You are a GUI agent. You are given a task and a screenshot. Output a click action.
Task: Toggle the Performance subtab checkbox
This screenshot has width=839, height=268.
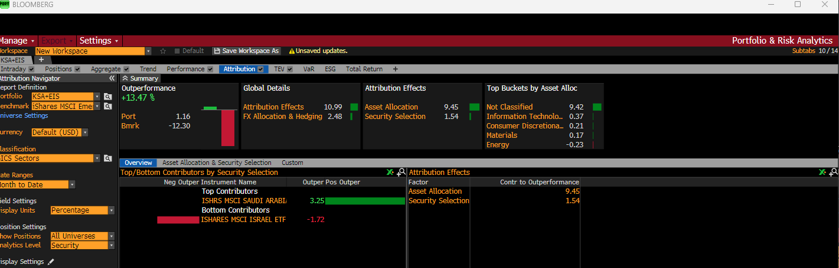point(210,69)
